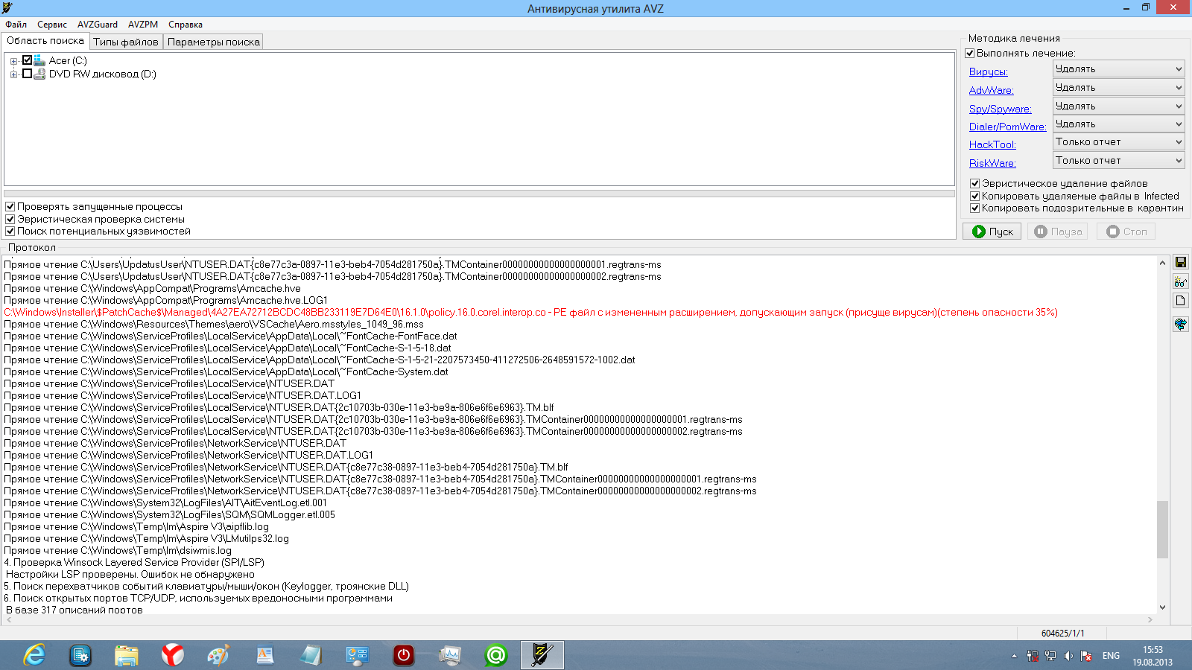Open Paint from the taskbar
This screenshot has height=670, width=1192.
(x=219, y=655)
